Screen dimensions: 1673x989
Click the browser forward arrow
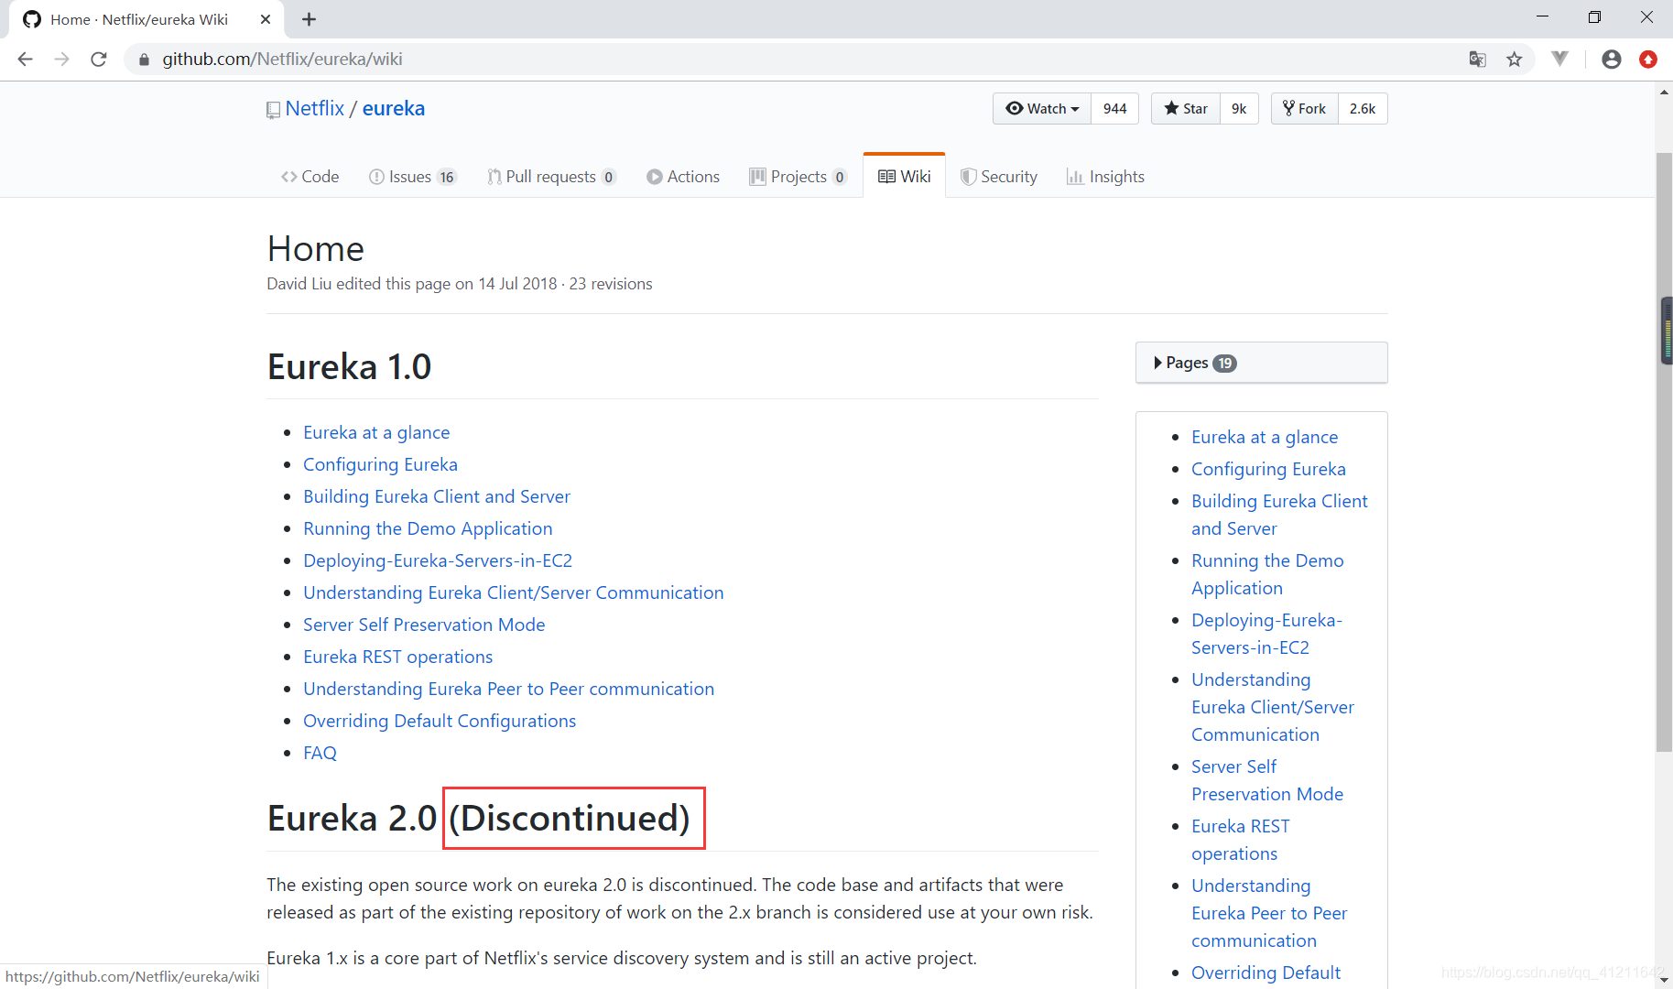pyautogui.click(x=61, y=60)
